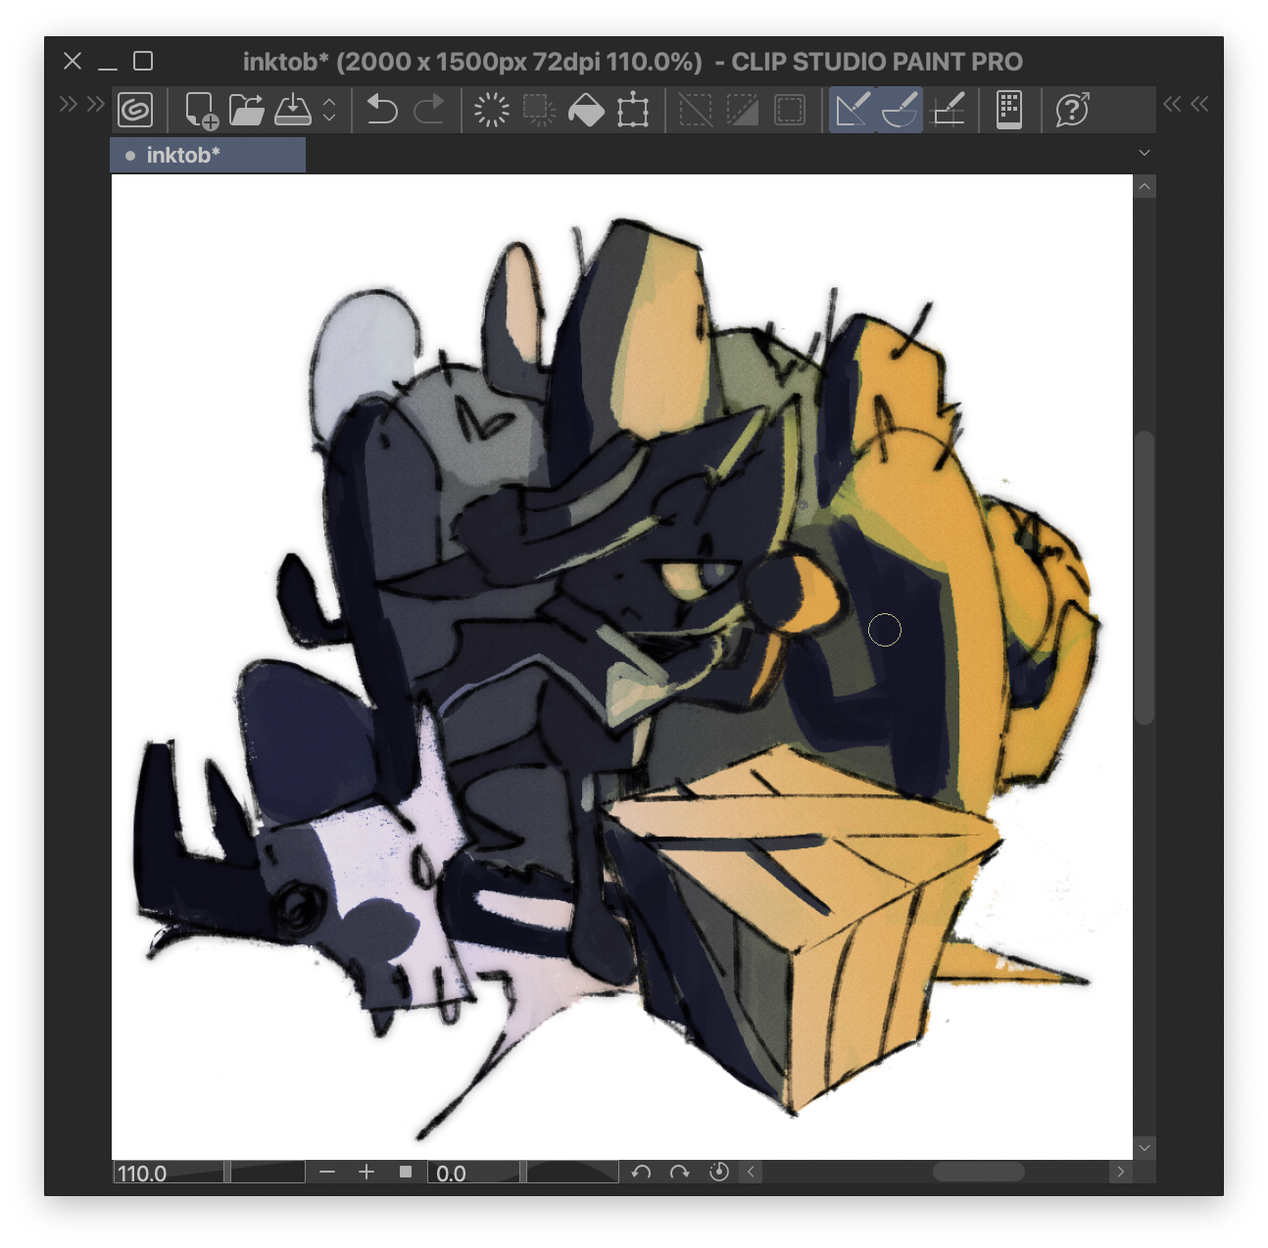
Task: Create a new canvas file
Action: (201, 110)
